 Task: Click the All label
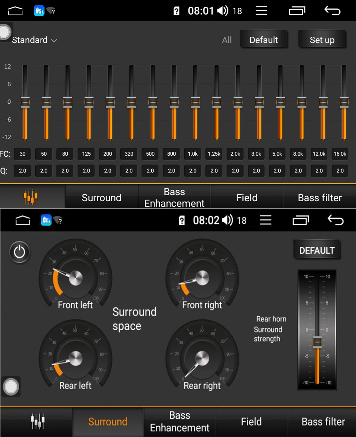pyautogui.click(x=227, y=40)
